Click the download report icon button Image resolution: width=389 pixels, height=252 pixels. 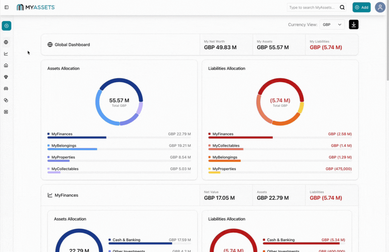[x=354, y=25]
